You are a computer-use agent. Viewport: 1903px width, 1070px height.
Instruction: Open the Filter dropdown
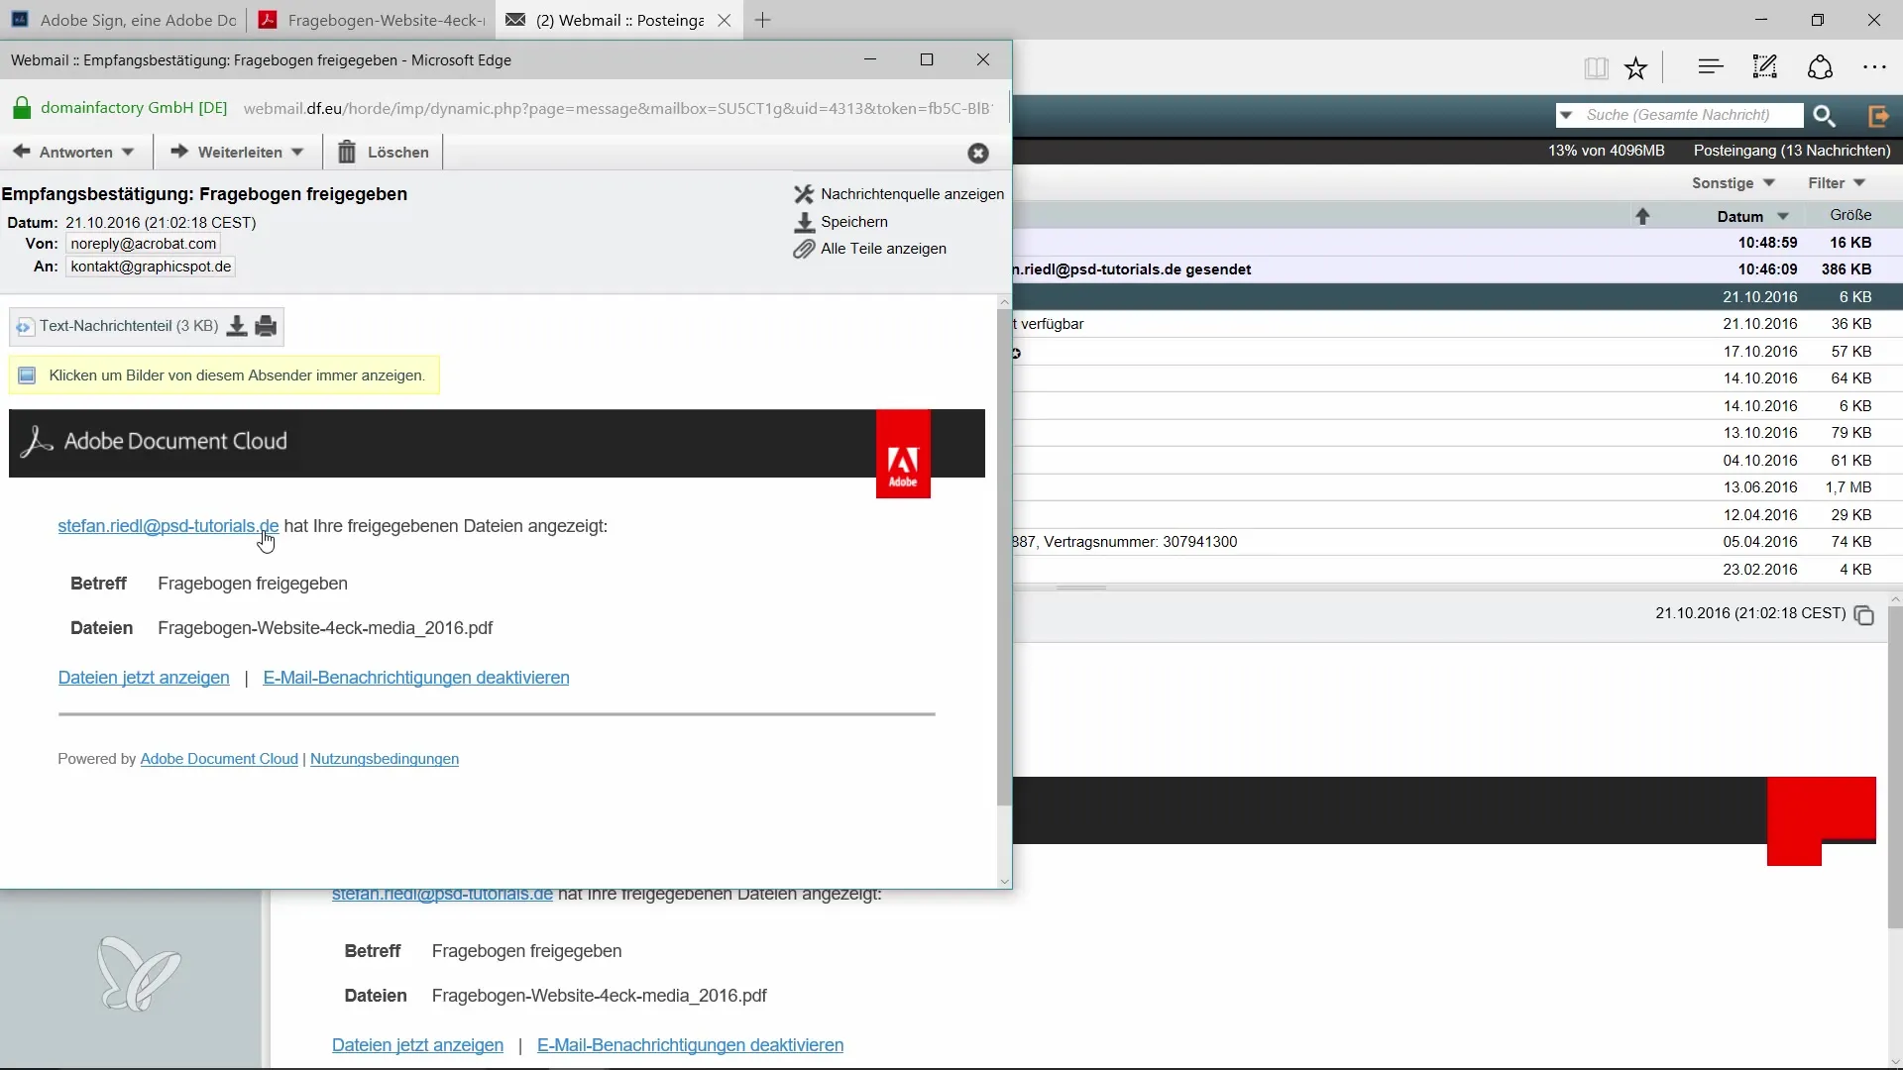pyautogui.click(x=1837, y=183)
